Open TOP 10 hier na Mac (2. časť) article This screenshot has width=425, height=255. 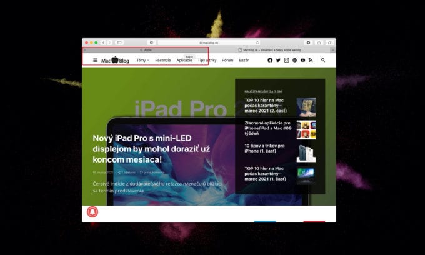pos(266,106)
